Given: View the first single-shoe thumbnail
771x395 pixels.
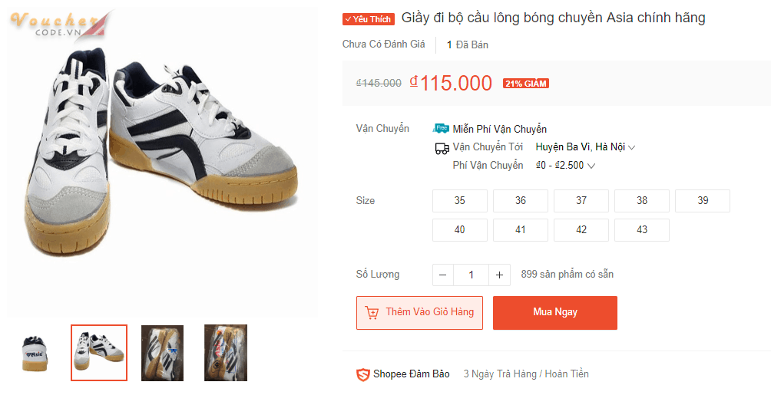Looking at the screenshot, I should 36,353.
